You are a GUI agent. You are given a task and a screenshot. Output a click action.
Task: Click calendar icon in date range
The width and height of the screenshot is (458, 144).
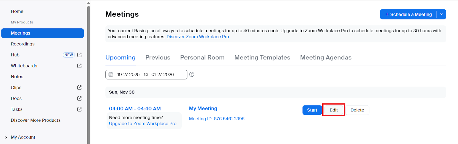click(x=111, y=74)
